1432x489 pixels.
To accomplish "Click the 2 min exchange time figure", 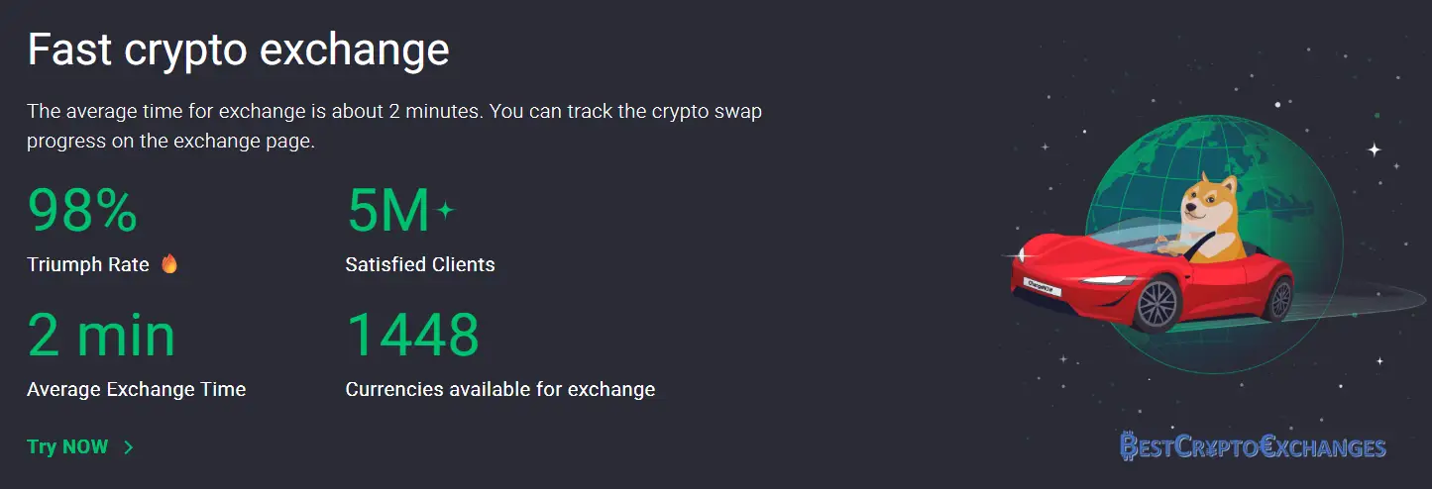I will (x=101, y=335).
